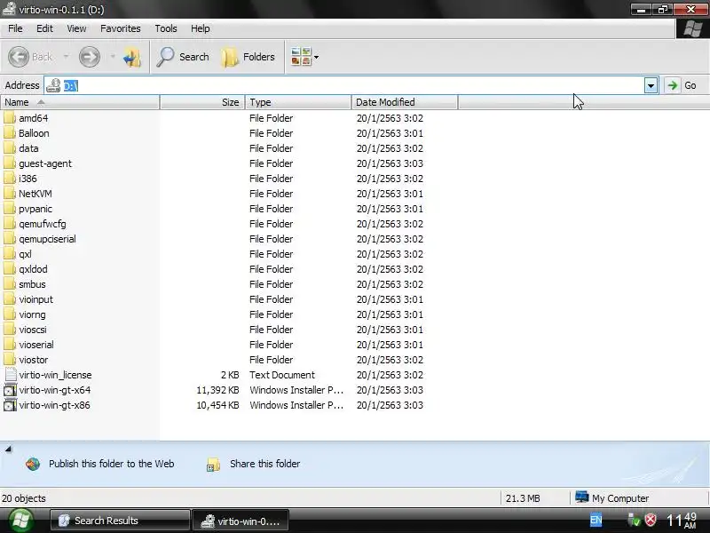Open Forward history dropdown arrow
The height and width of the screenshot is (533, 710).
click(x=113, y=57)
